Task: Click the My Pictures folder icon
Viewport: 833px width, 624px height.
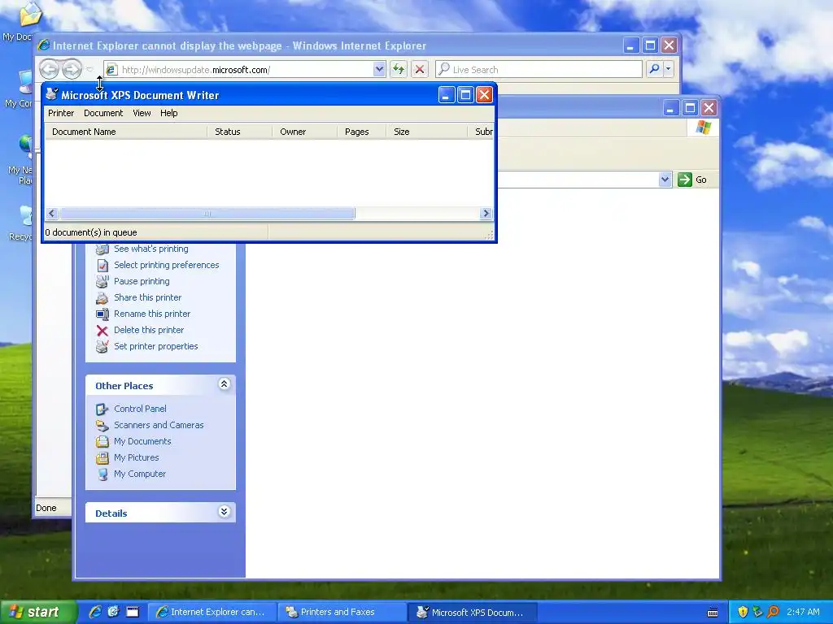Action: [102, 458]
